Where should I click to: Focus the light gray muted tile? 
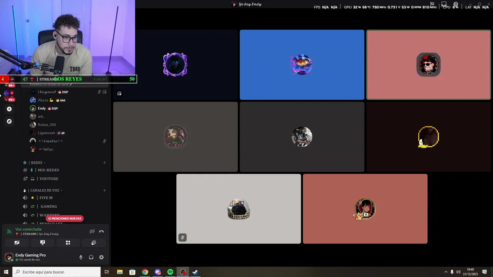[x=238, y=209]
